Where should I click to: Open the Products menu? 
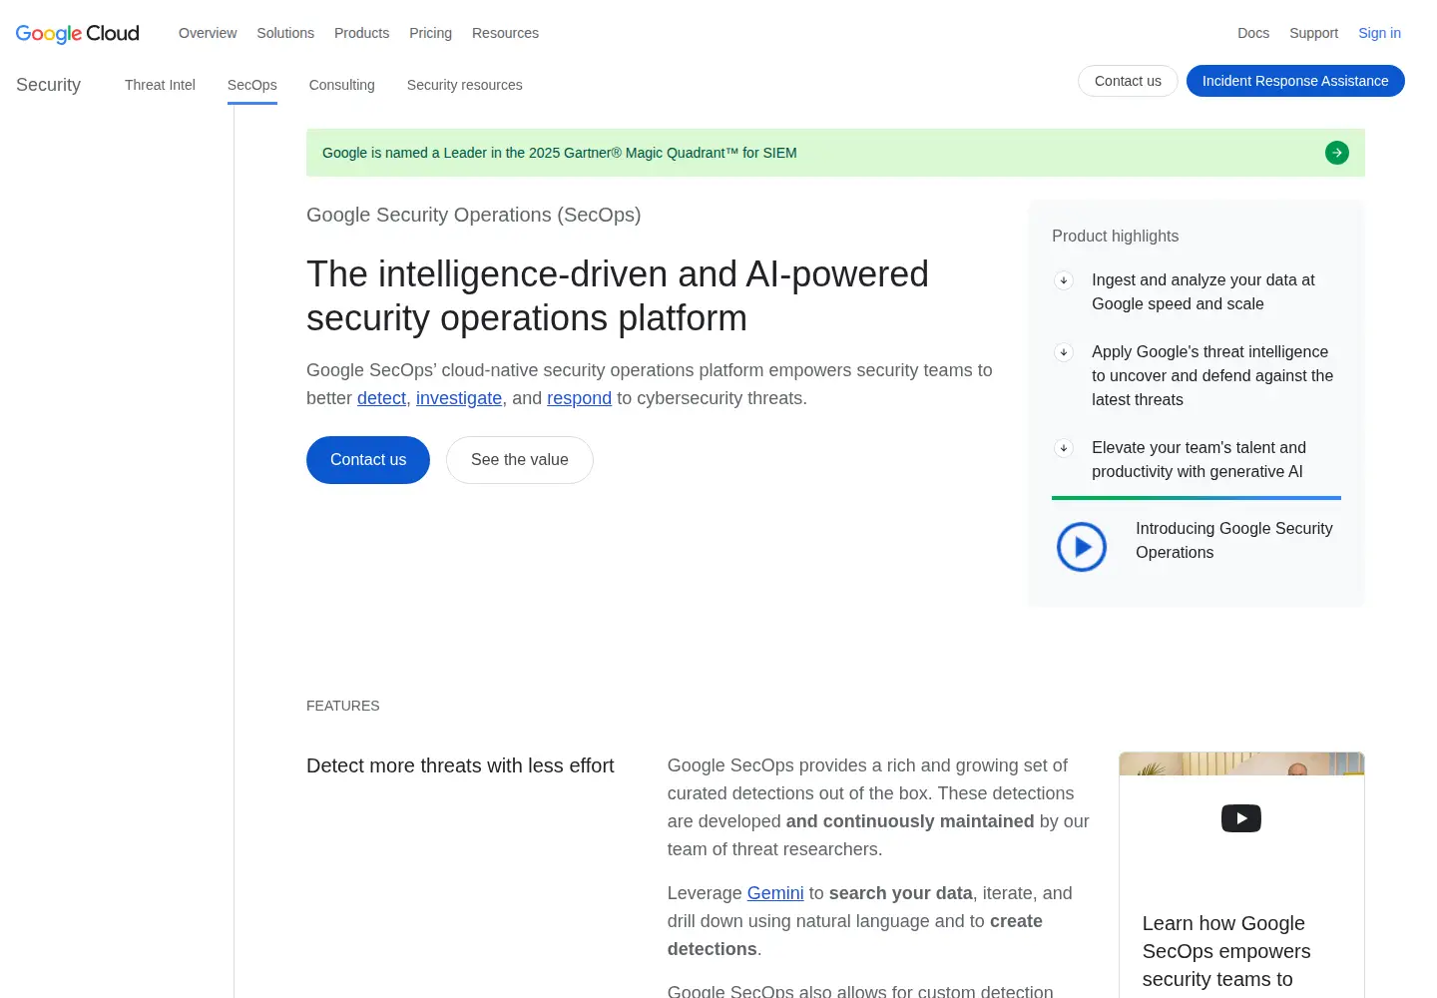(361, 33)
